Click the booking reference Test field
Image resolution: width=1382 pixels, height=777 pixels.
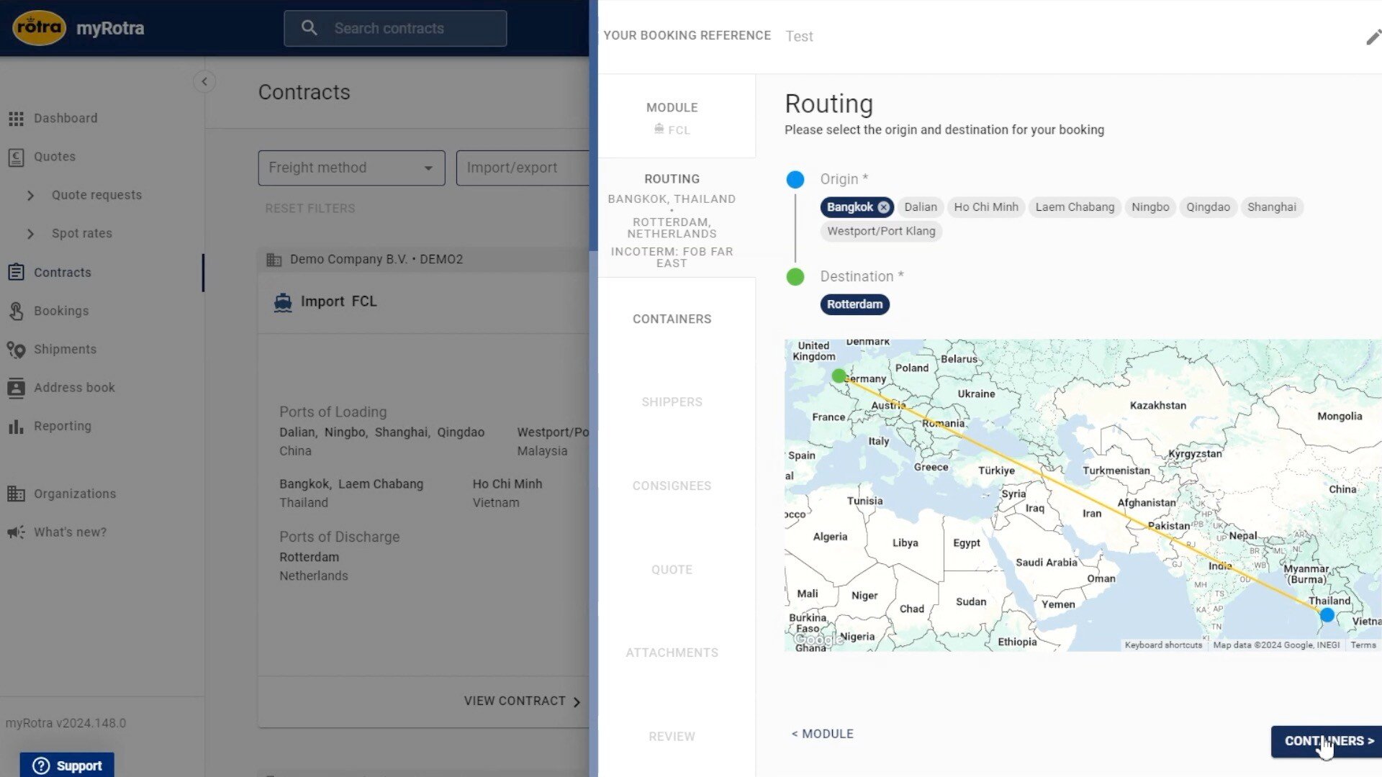[x=799, y=36]
